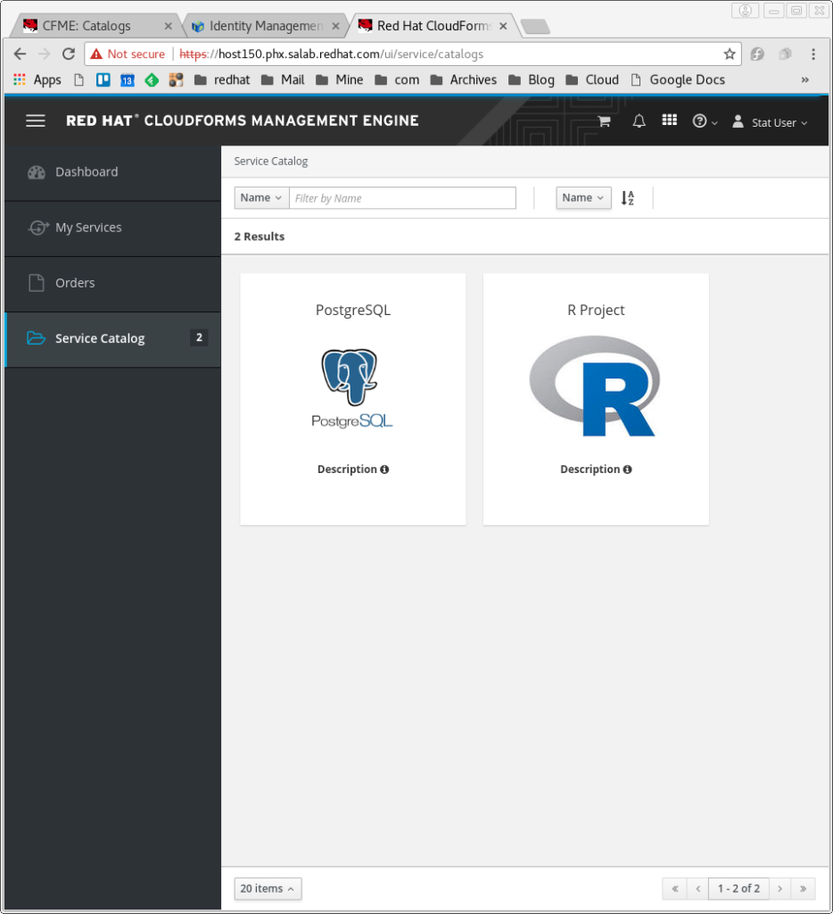The width and height of the screenshot is (833, 914).
Task: Open the 20 items per-page dropdown
Action: 268,888
